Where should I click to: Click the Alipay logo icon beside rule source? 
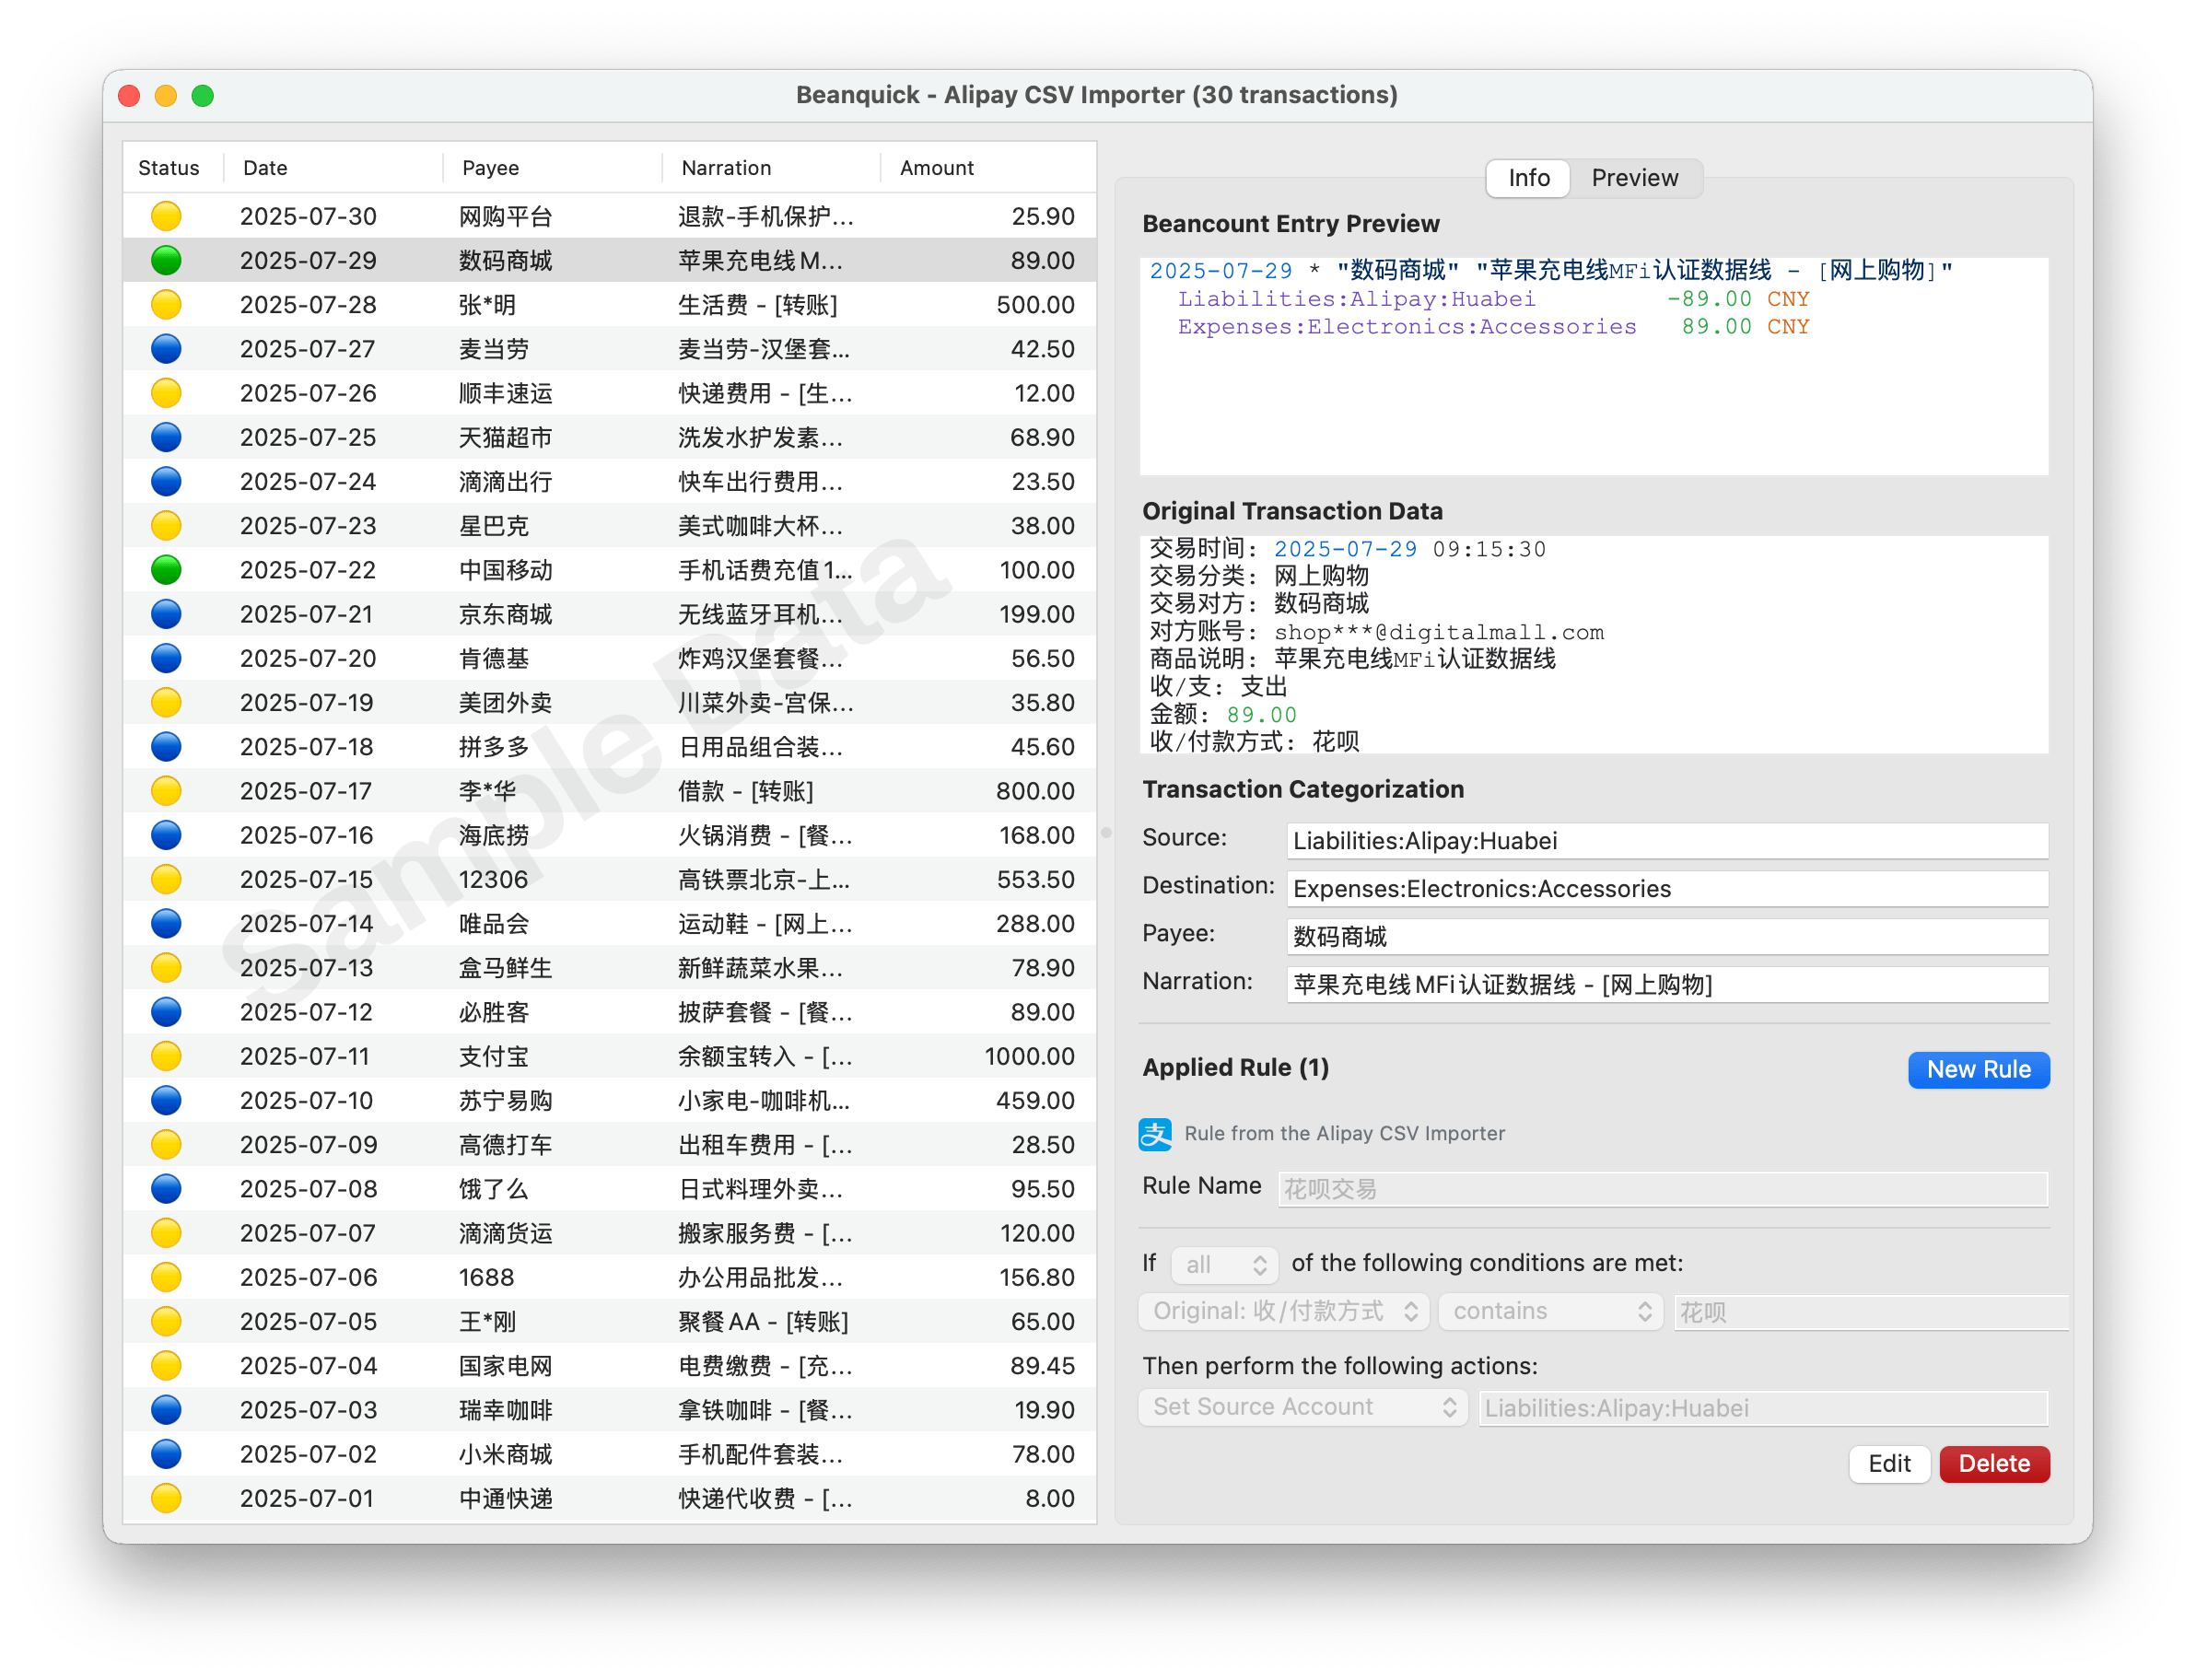(x=1155, y=1133)
